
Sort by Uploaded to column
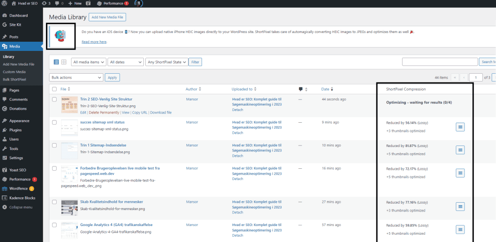tap(244, 89)
